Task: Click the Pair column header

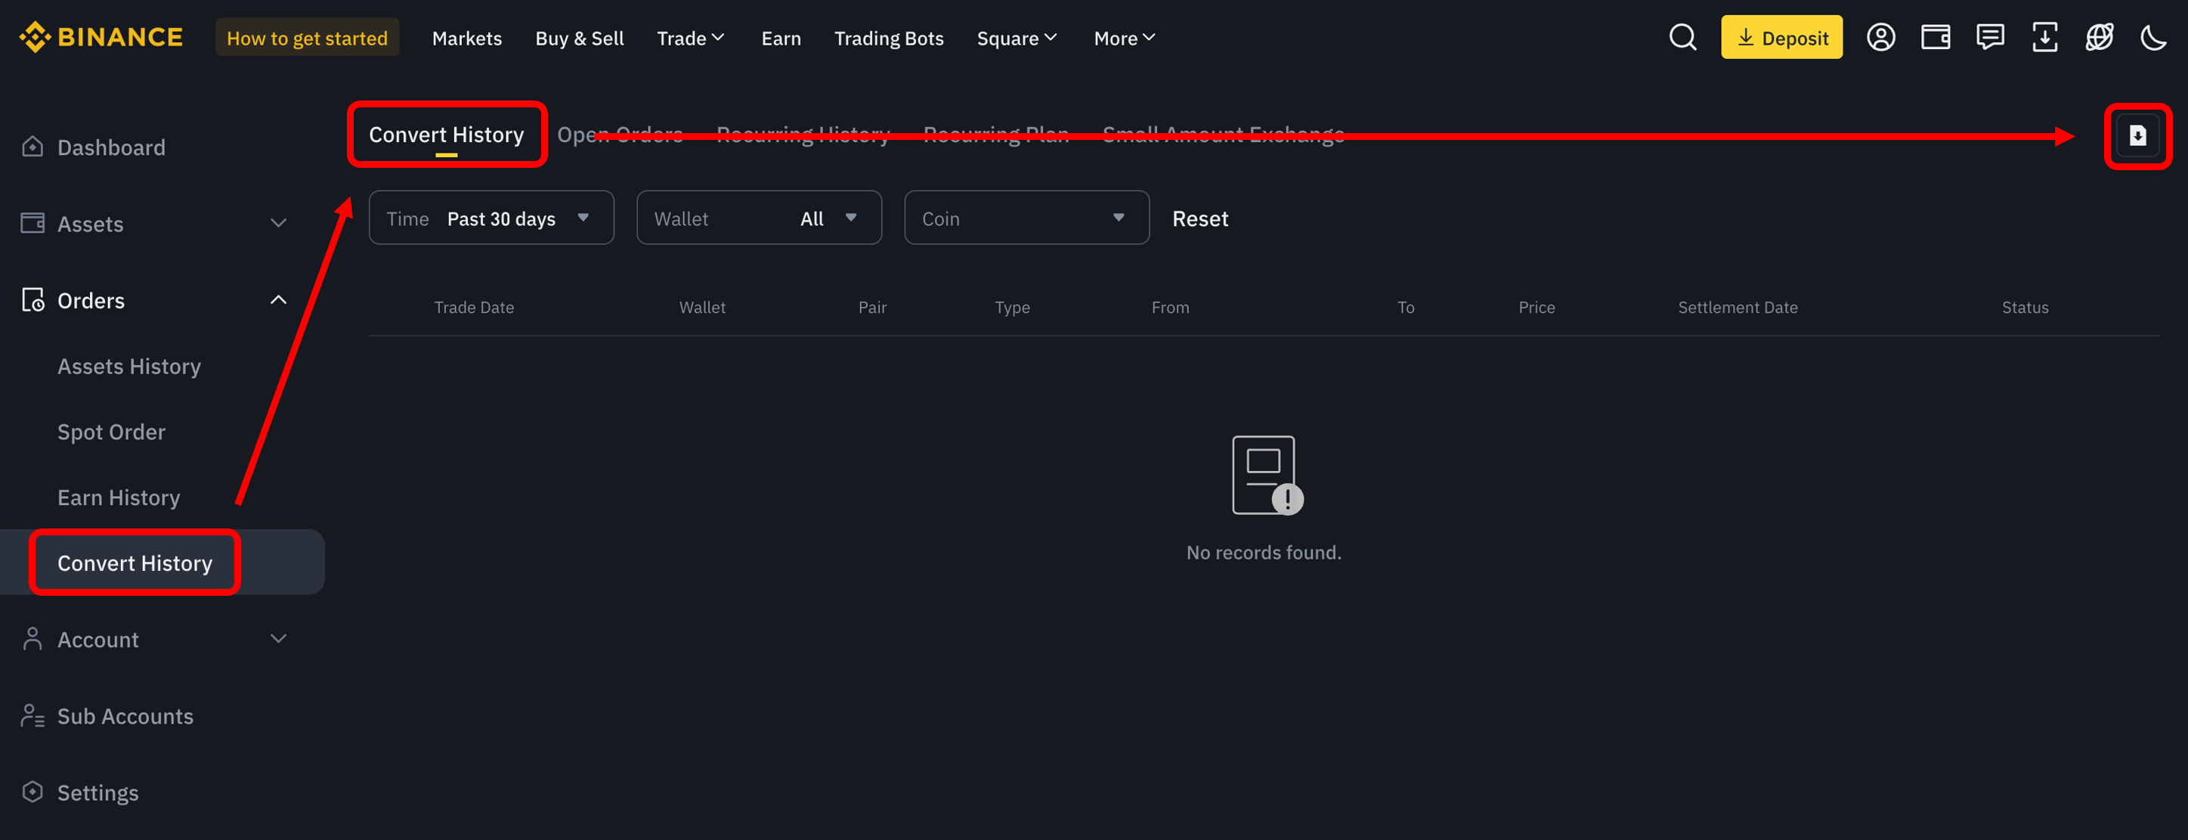Action: (872, 308)
